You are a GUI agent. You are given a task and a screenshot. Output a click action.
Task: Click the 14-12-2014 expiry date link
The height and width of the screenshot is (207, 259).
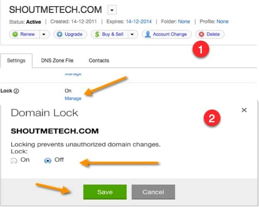139,22
